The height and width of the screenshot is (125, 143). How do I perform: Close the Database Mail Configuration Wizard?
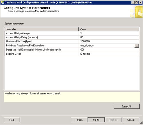[x=140, y=3]
